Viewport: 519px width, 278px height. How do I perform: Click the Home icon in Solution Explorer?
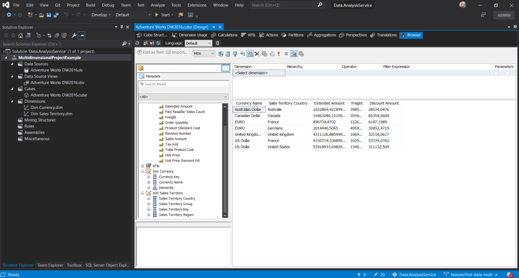pyautogui.click(x=21, y=35)
